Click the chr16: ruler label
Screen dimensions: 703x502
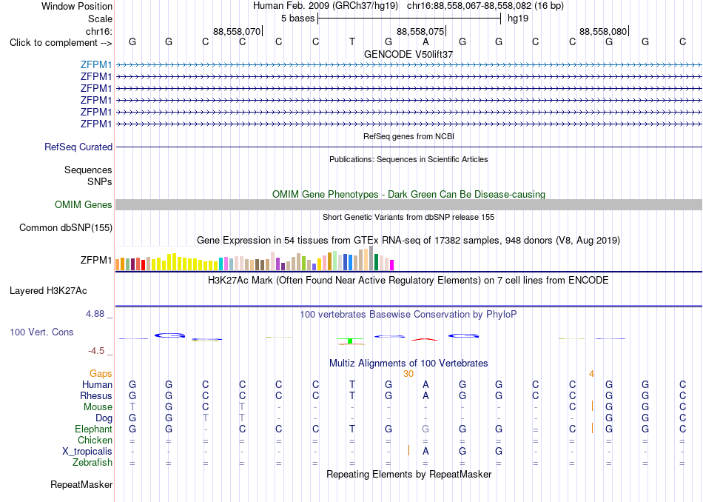pyautogui.click(x=99, y=31)
